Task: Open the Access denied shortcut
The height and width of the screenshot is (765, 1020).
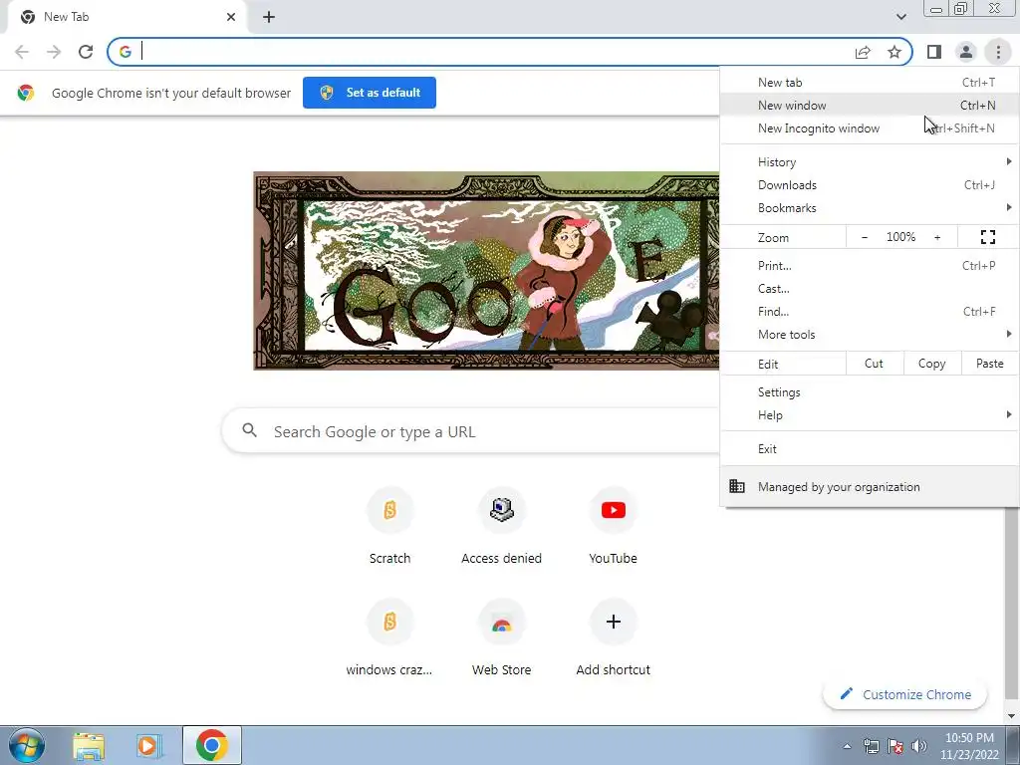Action: [502, 526]
